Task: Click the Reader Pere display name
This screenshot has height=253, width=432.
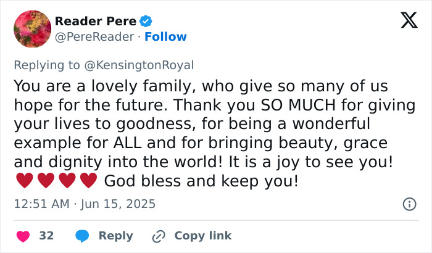Action: tap(96, 21)
